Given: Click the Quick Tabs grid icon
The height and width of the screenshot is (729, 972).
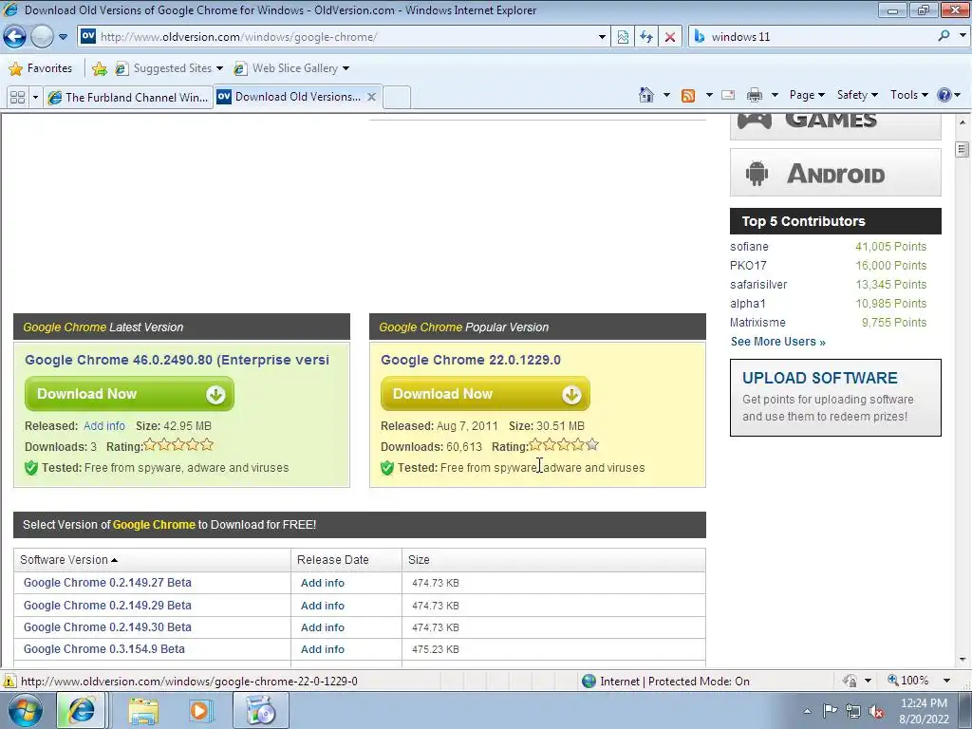Looking at the screenshot, I should 17,97.
